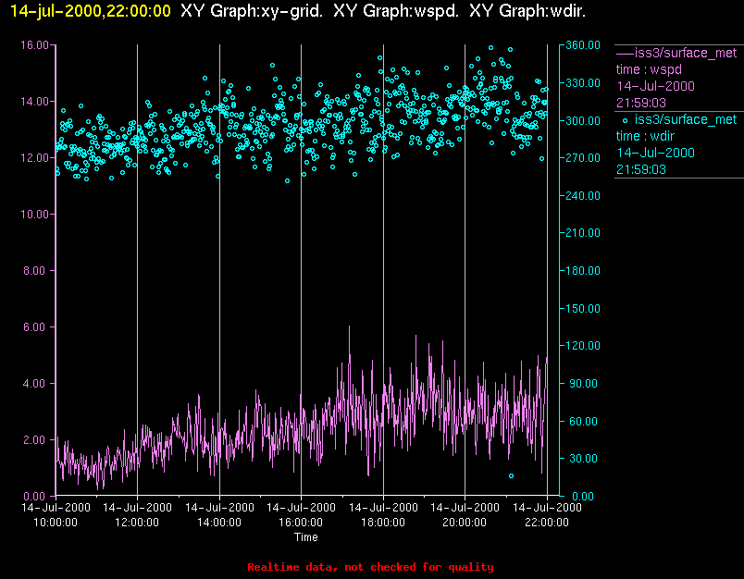Click the 12:00:00 time axis label
Image resolution: width=744 pixels, height=579 pixels.
coord(137,523)
